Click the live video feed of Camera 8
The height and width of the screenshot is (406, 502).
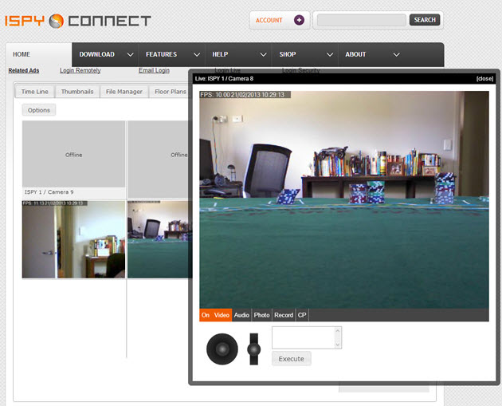[344, 199]
